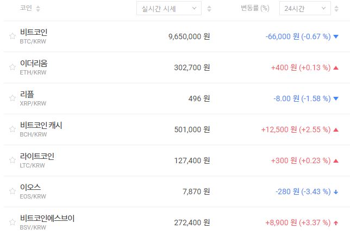350x235 pixels.
Task: Open the 비트코인 coin link
Action: pos(34,32)
